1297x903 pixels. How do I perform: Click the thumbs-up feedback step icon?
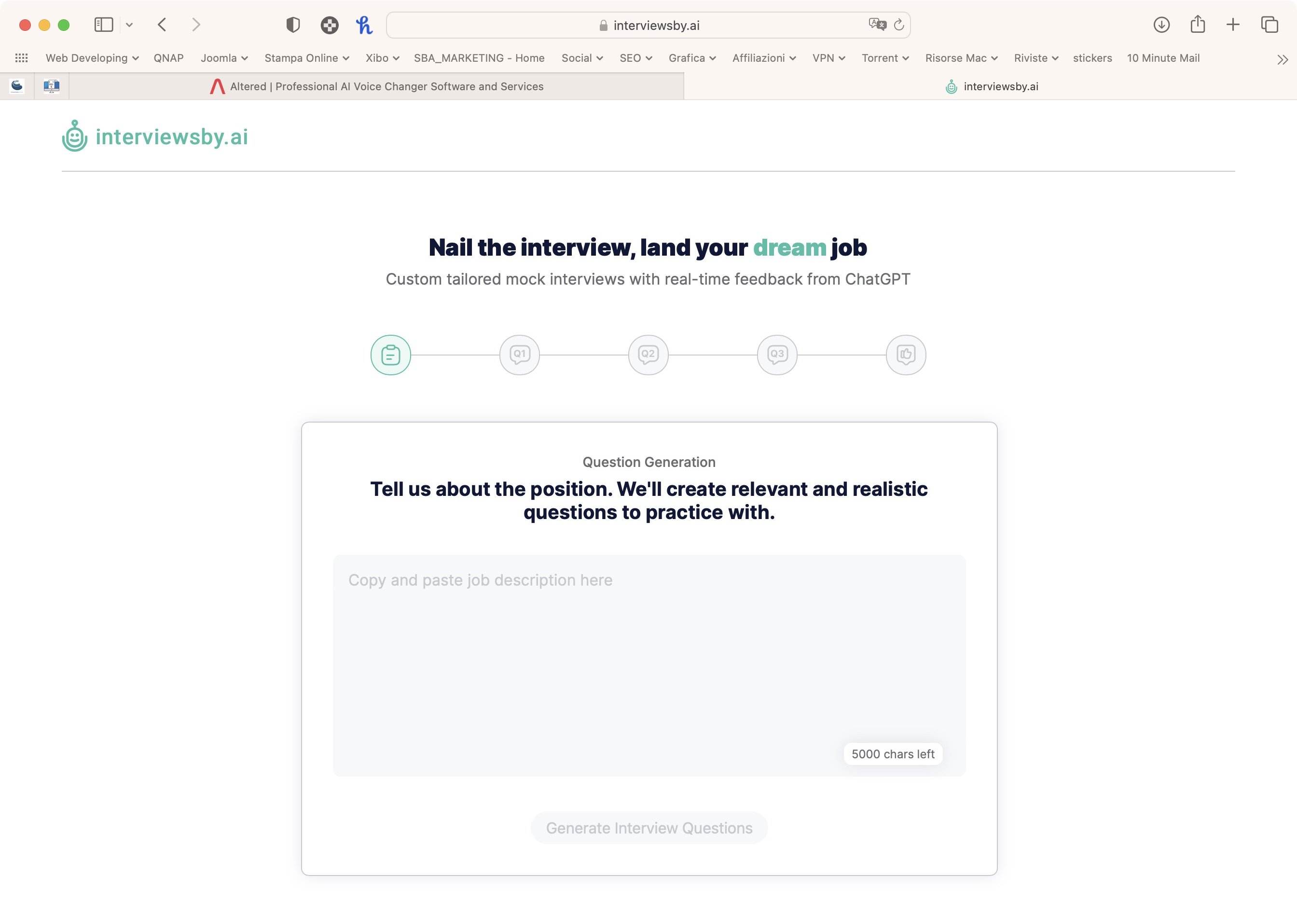tap(906, 355)
